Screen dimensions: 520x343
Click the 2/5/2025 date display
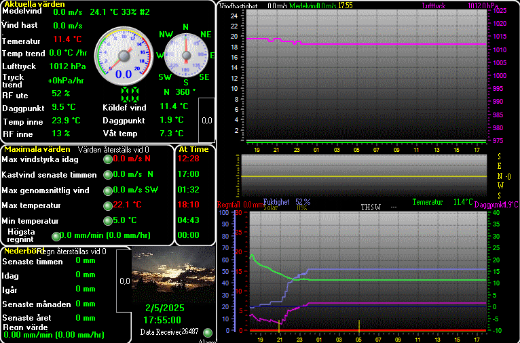(165, 308)
